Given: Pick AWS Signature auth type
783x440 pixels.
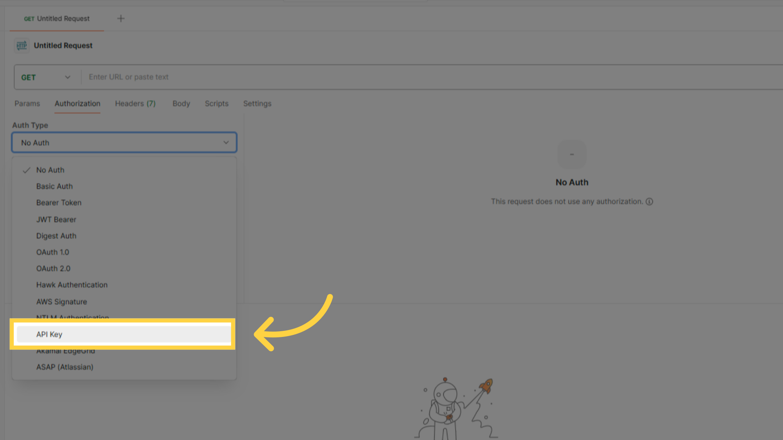Looking at the screenshot, I should click(x=124, y=302).
